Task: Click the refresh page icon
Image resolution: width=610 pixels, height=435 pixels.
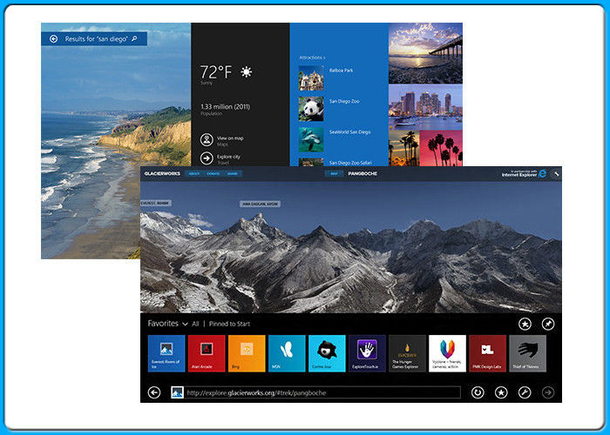Action: point(478,392)
